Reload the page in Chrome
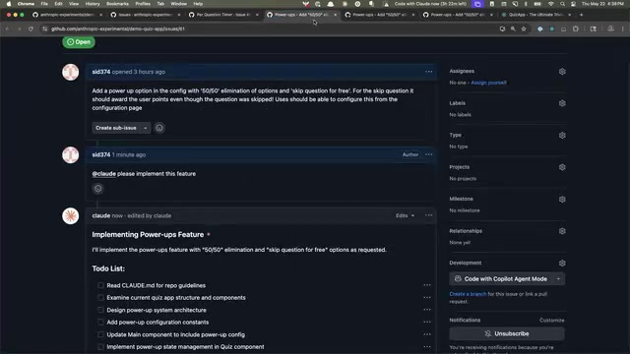Screen dimensions: 630x354 point(31,29)
